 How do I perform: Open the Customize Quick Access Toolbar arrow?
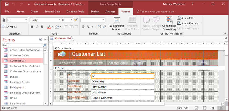point(29,4)
